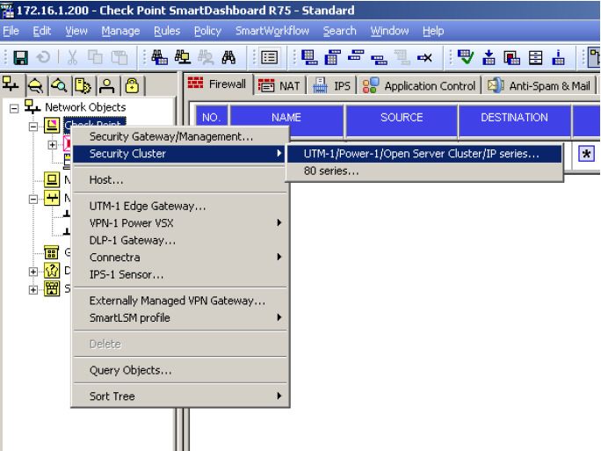Open the Rules menu
The width and height of the screenshot is (601, 451).
pyautogui.click(x=167, y=31)
